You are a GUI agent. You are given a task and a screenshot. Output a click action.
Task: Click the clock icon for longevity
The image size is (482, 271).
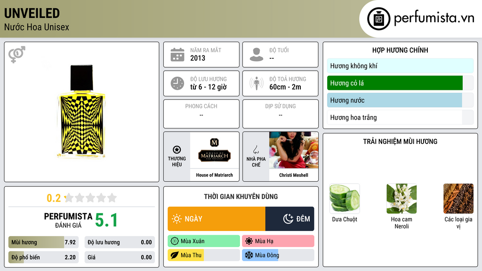tap(177, 83)
